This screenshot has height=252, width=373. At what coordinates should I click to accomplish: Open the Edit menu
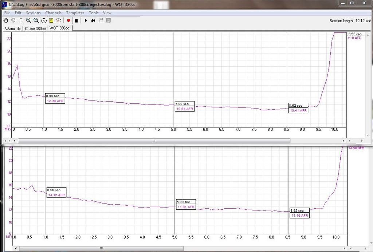(18, 13)
